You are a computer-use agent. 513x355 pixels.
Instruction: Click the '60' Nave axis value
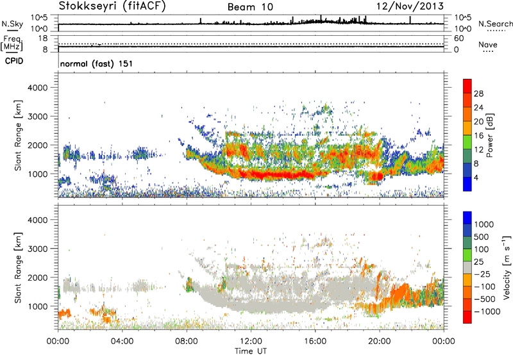click(458, 38)
